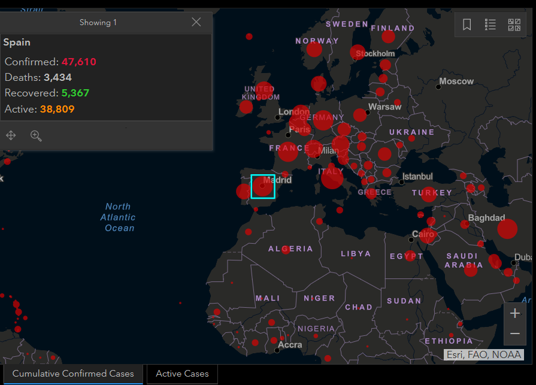The height and width of the screenshot is (385, 536).
Task: Click the Moscow city label
Action: pos(456,81)
